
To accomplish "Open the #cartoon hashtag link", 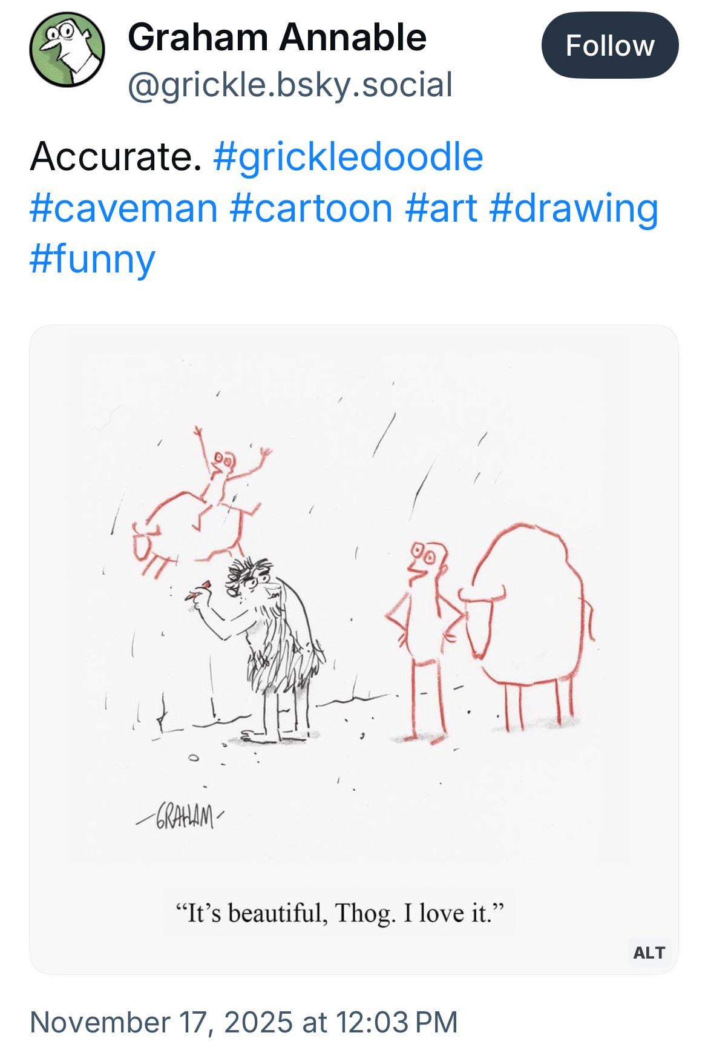I will tap(310, 208).
